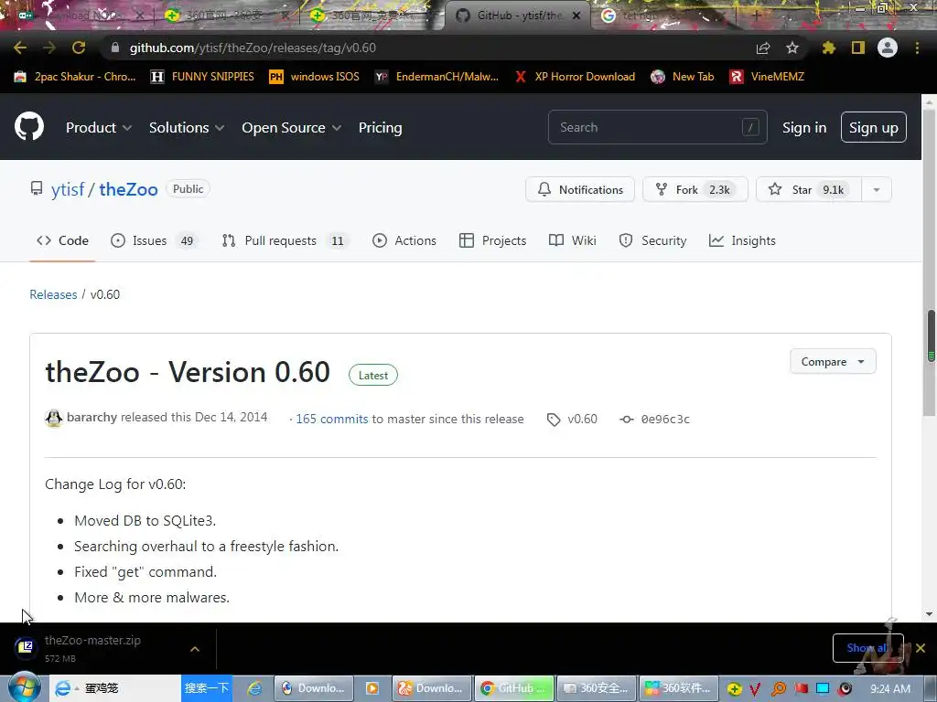Open the 2pac Shakur bookmark

75,77
